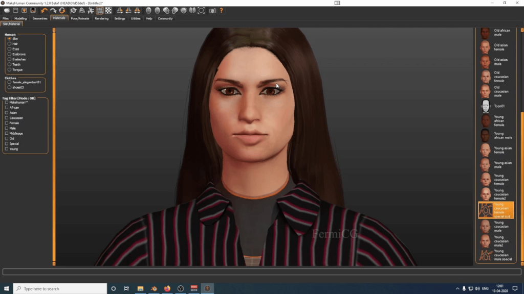Open the Geometries tab

(x=40, y=18)
